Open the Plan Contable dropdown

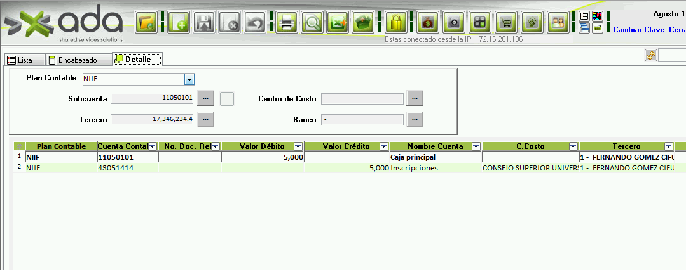point(189,79)
